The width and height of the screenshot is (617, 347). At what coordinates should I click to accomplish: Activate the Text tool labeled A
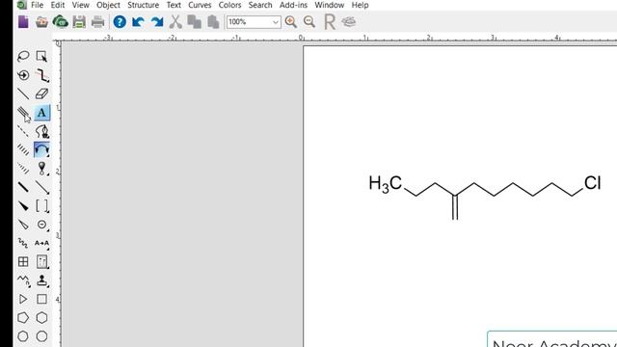click(41, 113)
